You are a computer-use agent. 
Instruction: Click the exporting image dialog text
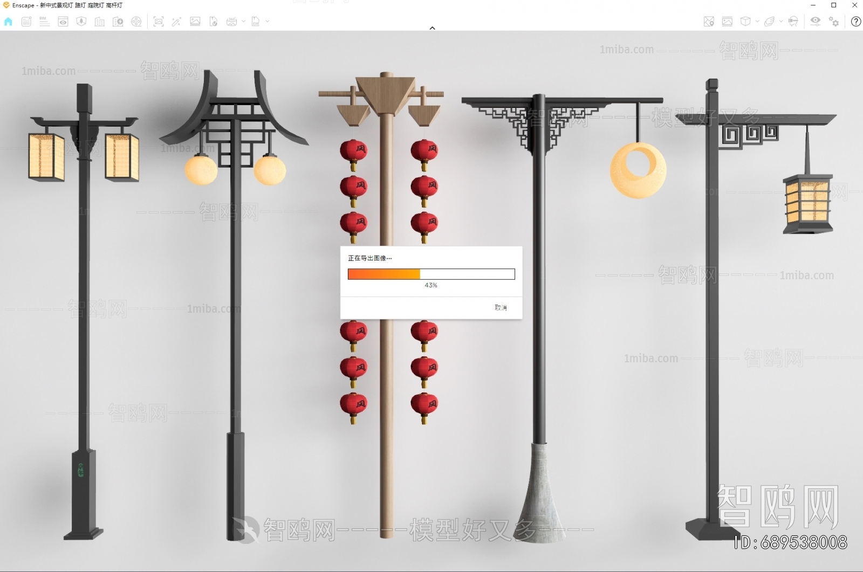369,258
